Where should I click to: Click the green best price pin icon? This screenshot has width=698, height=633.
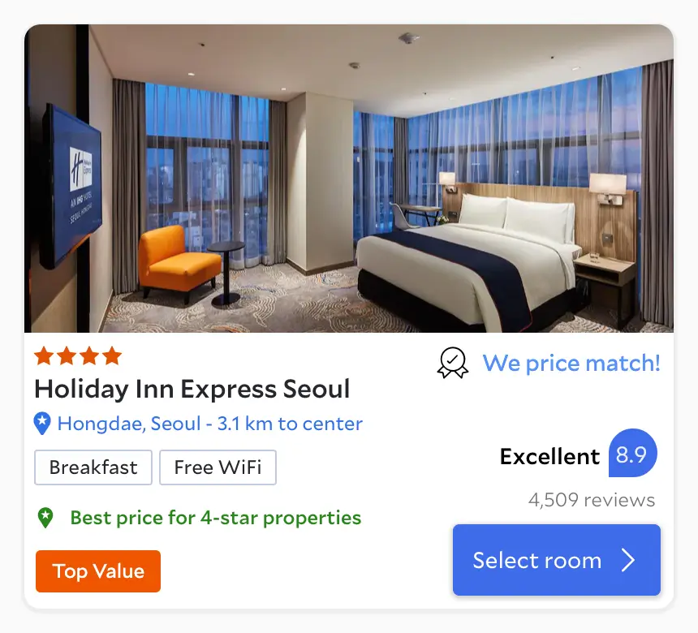click(45, 518)
